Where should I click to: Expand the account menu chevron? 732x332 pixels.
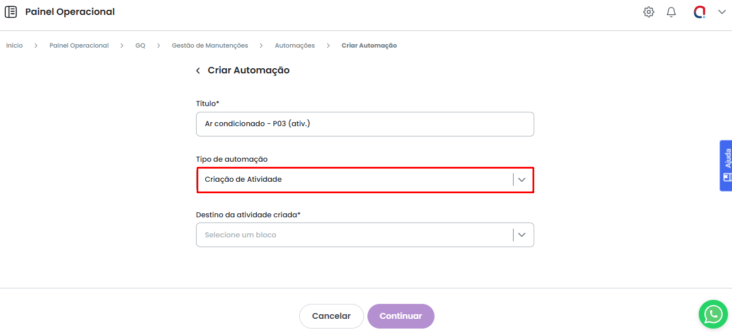click(x=722, y=12)
